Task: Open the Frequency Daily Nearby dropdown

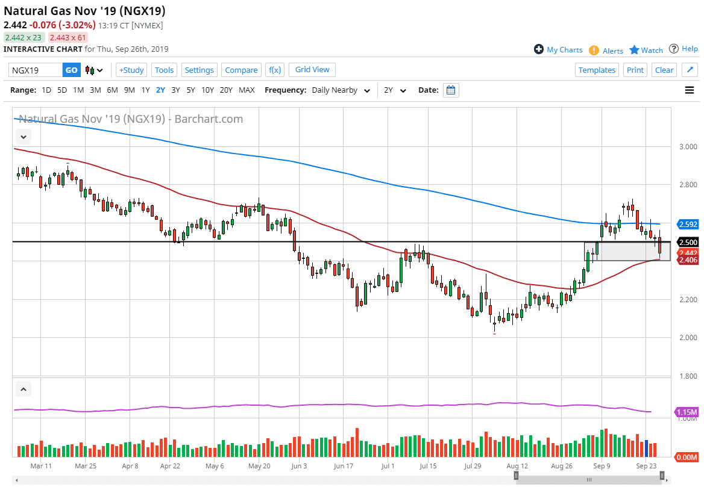Action: coord(341,90)
